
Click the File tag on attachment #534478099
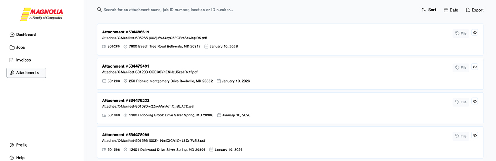pos(461,136)
